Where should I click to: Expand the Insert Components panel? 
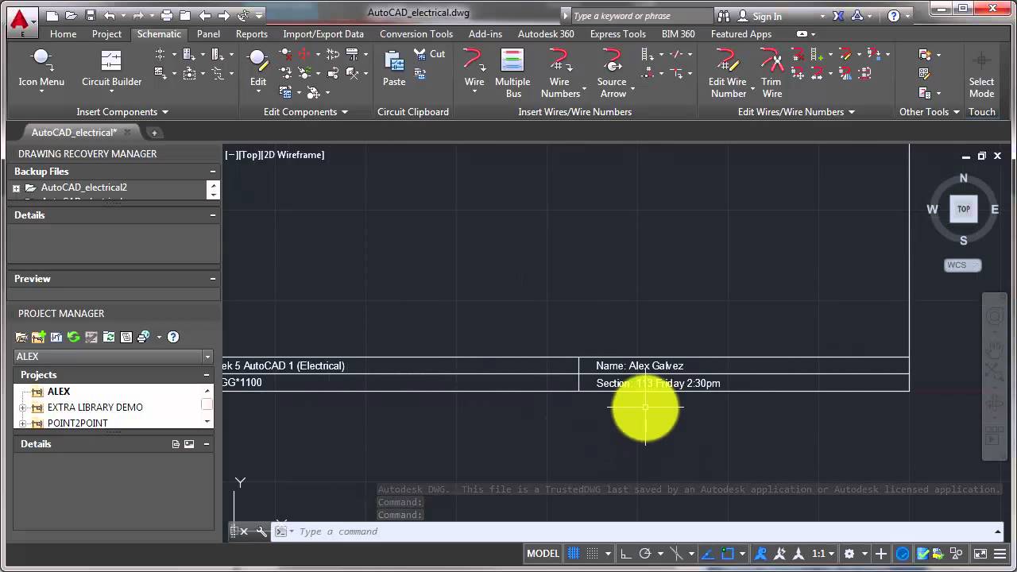pos(122,112)
